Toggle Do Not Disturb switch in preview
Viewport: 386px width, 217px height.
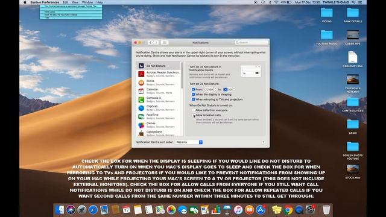[x=258, y=73]
